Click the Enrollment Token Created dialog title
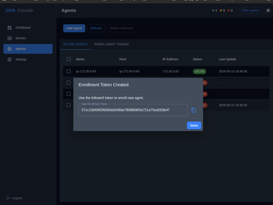Viewport: 273px width, 205px height. (x=103, y=85)
